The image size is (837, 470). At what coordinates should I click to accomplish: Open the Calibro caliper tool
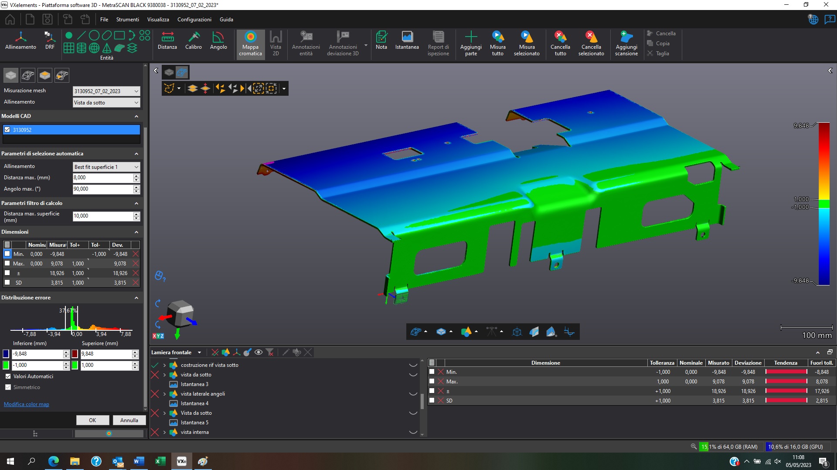pos(193,40)
